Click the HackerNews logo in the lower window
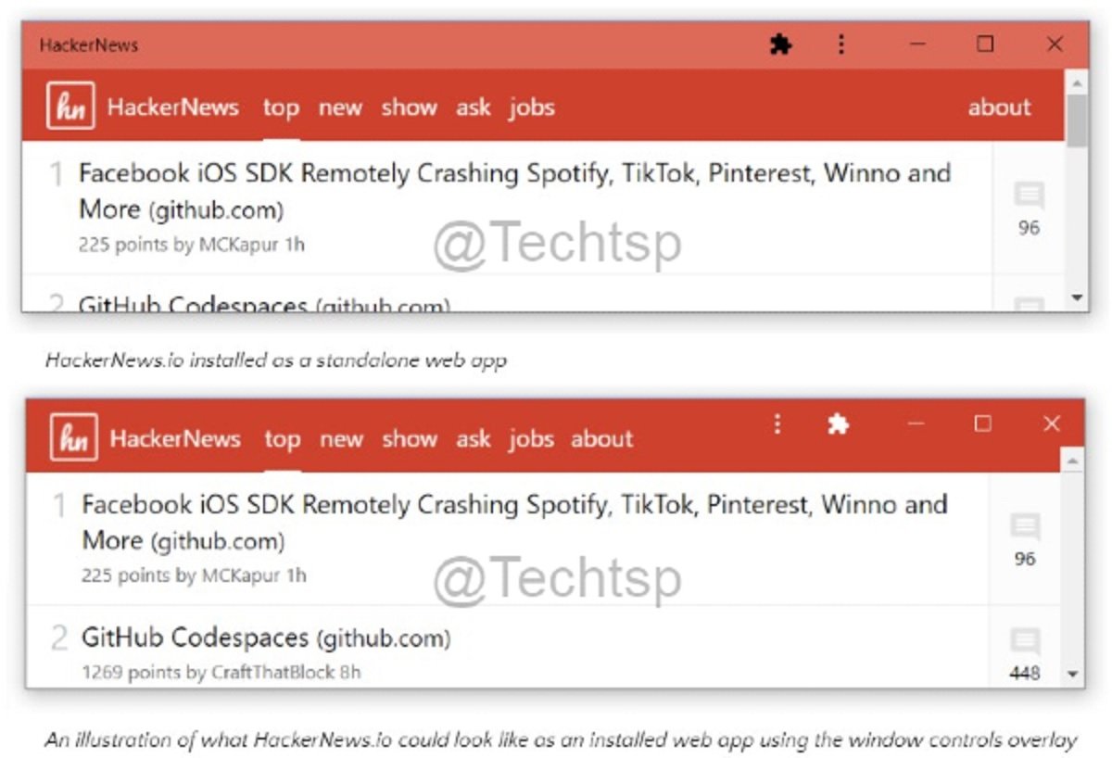This screenshot has width=1112, height=758. [x=74, y=438]
